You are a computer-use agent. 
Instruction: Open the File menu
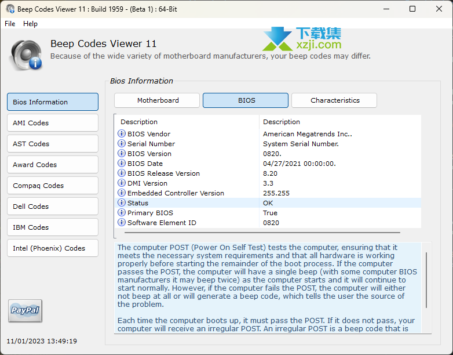[10, 24]
